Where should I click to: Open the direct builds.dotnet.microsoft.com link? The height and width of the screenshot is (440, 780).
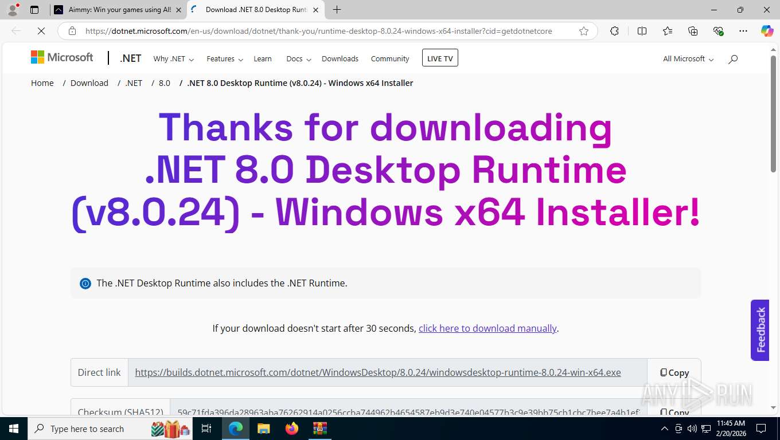[378, 372]
